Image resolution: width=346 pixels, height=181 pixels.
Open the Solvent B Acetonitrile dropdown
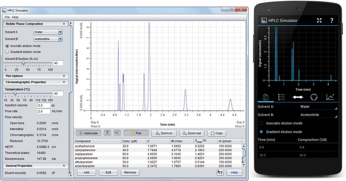48,39
